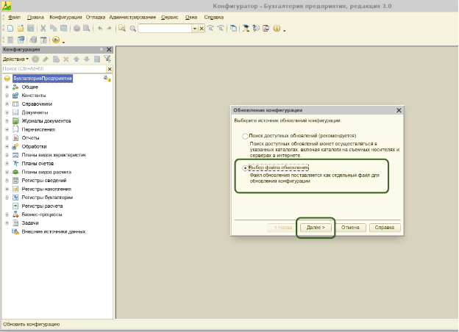Click the database cylinder icon in second toolbar row
Screen dimensions: 459x332
coord(33,40)
